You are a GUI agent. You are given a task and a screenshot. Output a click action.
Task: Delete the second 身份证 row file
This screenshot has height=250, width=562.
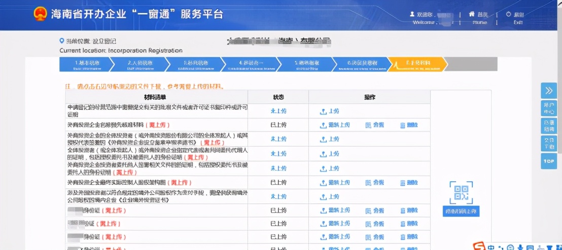tap(409, 224)
